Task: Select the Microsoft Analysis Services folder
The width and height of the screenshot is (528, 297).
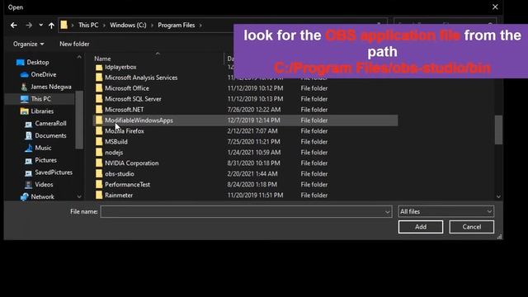Action: click(141, 78)
